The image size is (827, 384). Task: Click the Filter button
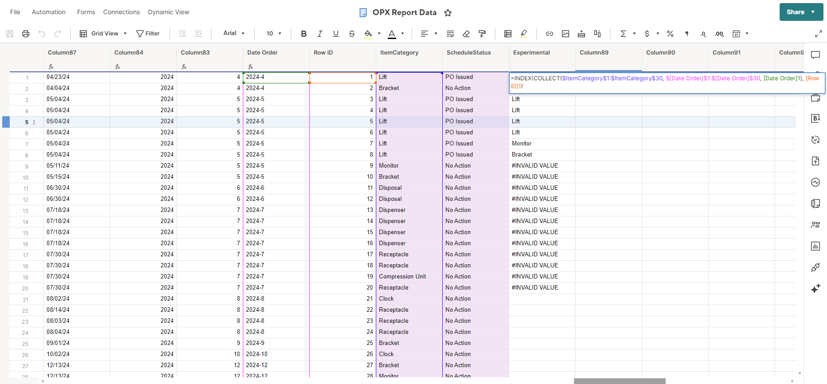coord(148,34)
